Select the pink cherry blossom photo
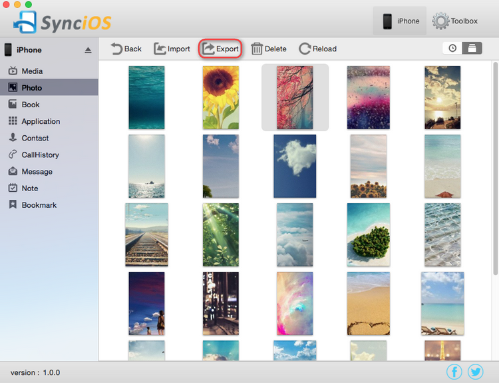Screen dimensions: 499x383 (x=295, y=97)
